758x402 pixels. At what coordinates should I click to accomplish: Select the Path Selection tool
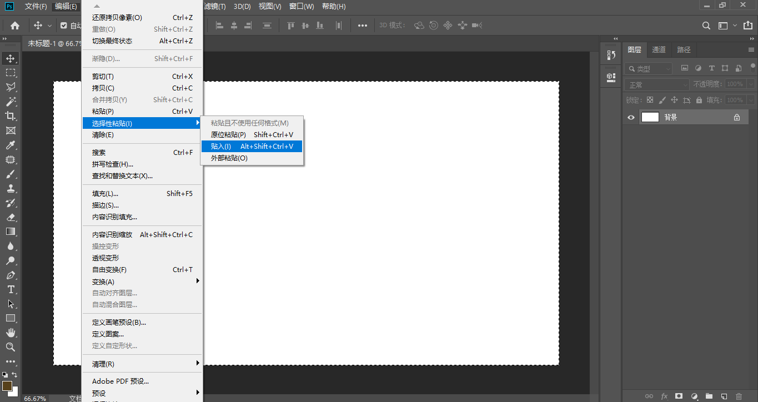point(11,304)
